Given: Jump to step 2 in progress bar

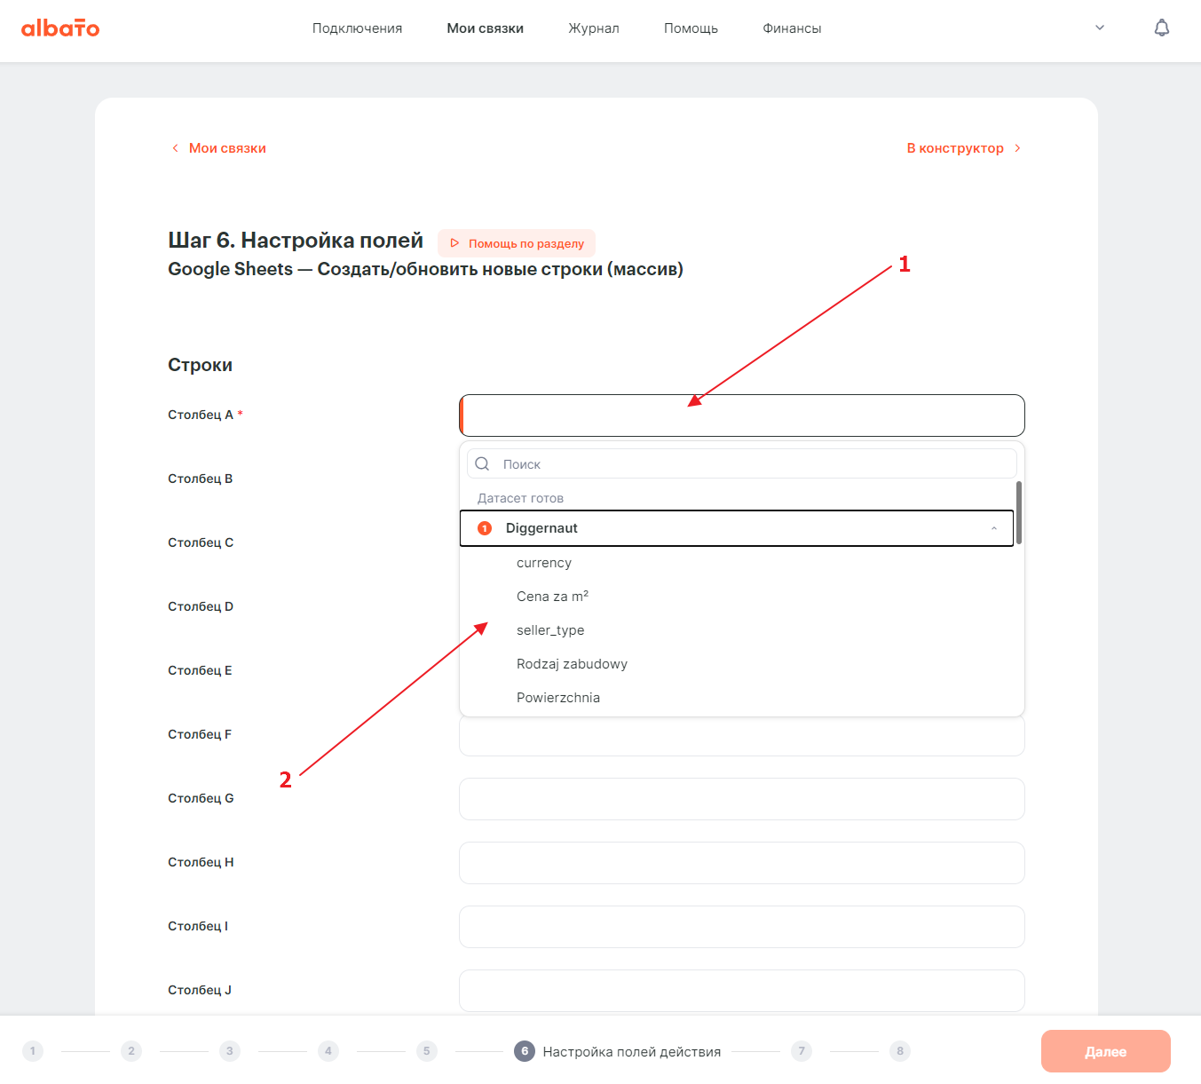Looking at the screenshot, I should click(x=131, y=1051).
